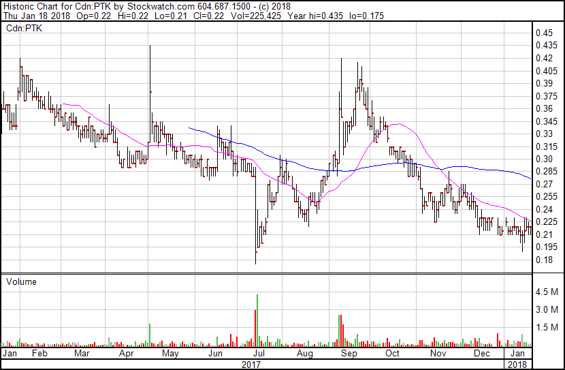This screenshot has width=565, height=370.
Task: Click the 'Dec' month label
Action: click(x=482, y=353)
